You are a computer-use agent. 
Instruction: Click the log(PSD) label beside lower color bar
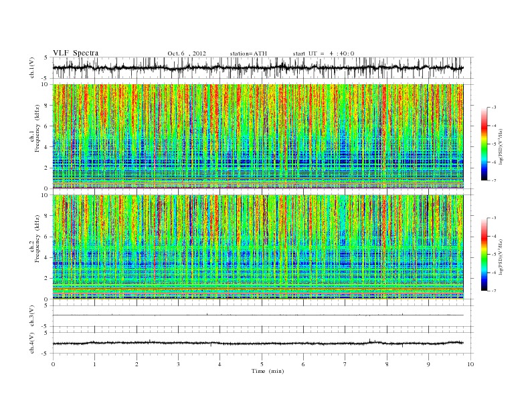[501, 256]
